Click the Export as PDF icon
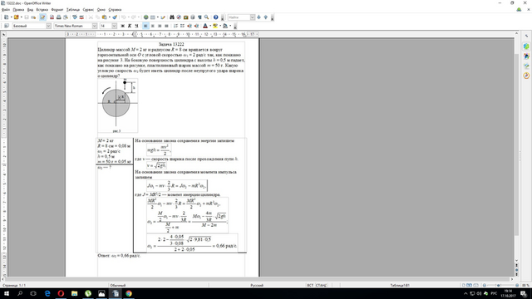 point(52,17)
